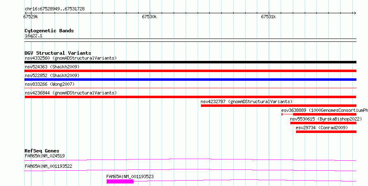
Task: Select the nsv4232787 variant bar
Action: (279, 106)
